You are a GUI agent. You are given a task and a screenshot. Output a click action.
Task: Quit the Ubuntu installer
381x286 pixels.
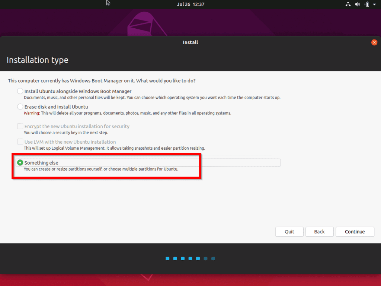[x=289, y=232]
